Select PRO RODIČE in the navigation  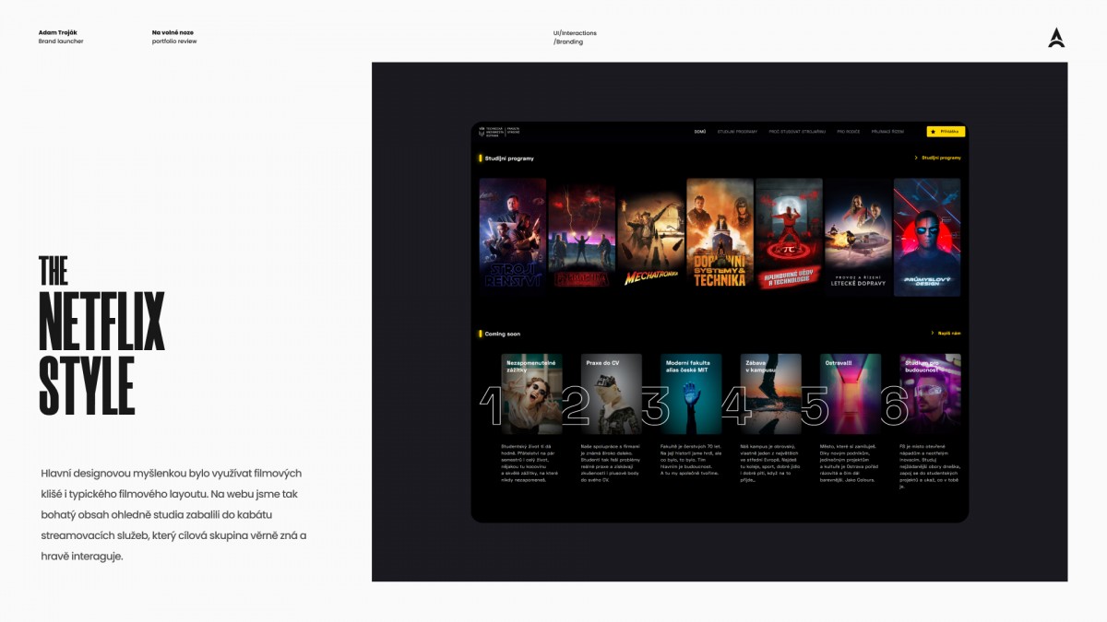pos(849,132)
